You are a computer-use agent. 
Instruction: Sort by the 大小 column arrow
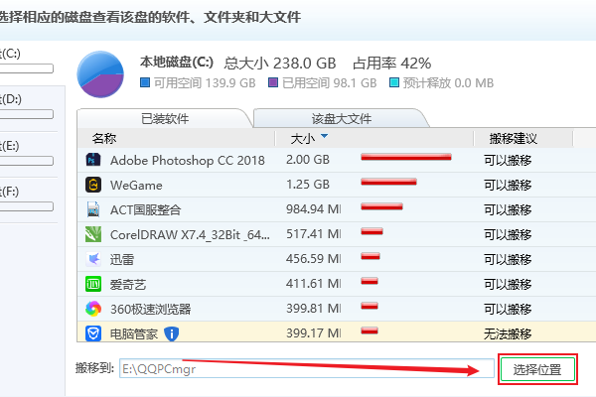pos(324,138)
